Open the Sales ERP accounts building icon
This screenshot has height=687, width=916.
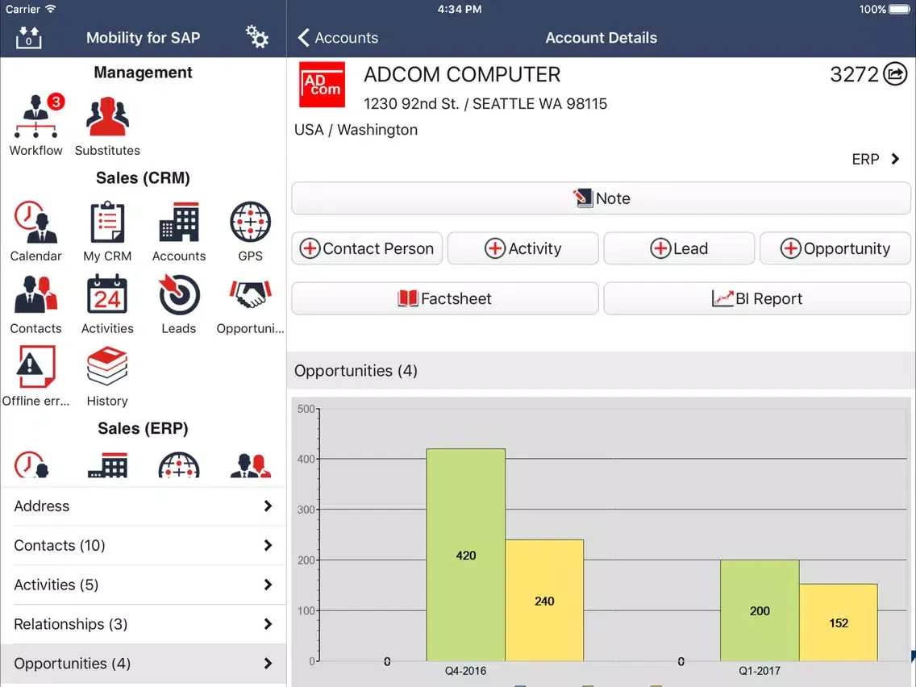(107, 464)
